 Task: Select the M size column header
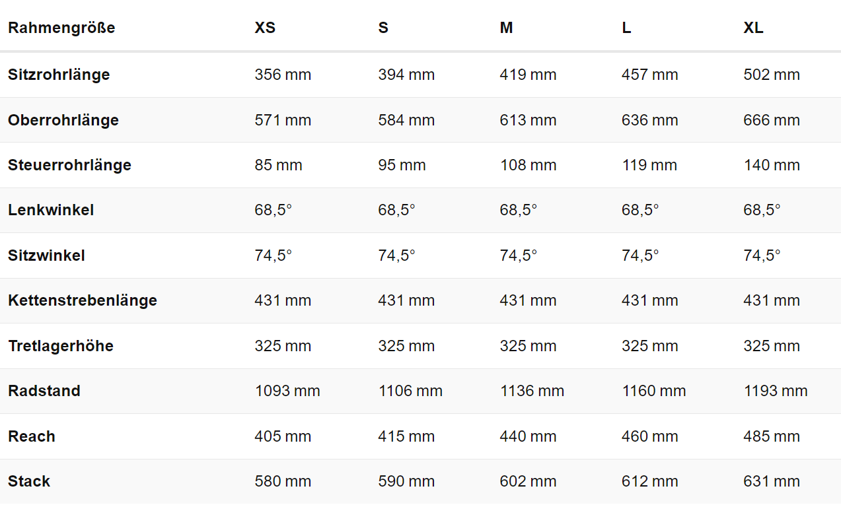pos(506,28)
